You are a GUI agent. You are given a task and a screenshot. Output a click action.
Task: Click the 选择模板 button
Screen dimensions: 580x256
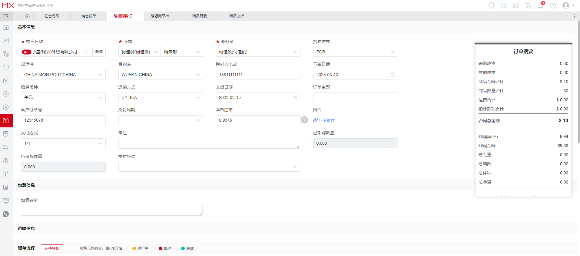(x=52, y=248)
